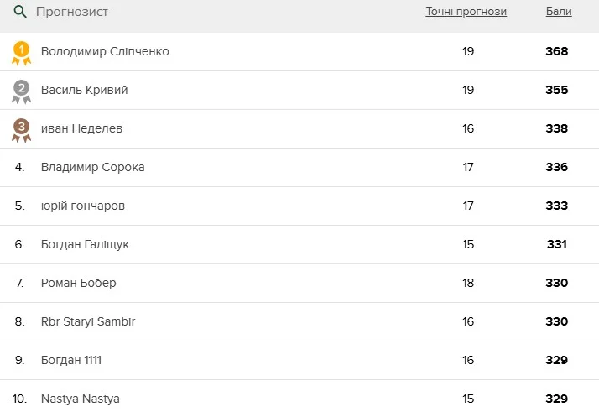This screenshot has height=417, width=599.
Task: Open Володимир Сліпченко's profile
Action: pos(105,51)
